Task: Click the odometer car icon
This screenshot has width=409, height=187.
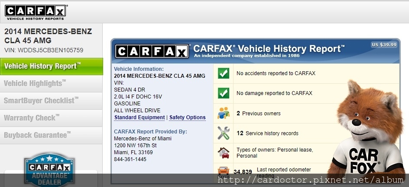Action: (x=223, y=171)
